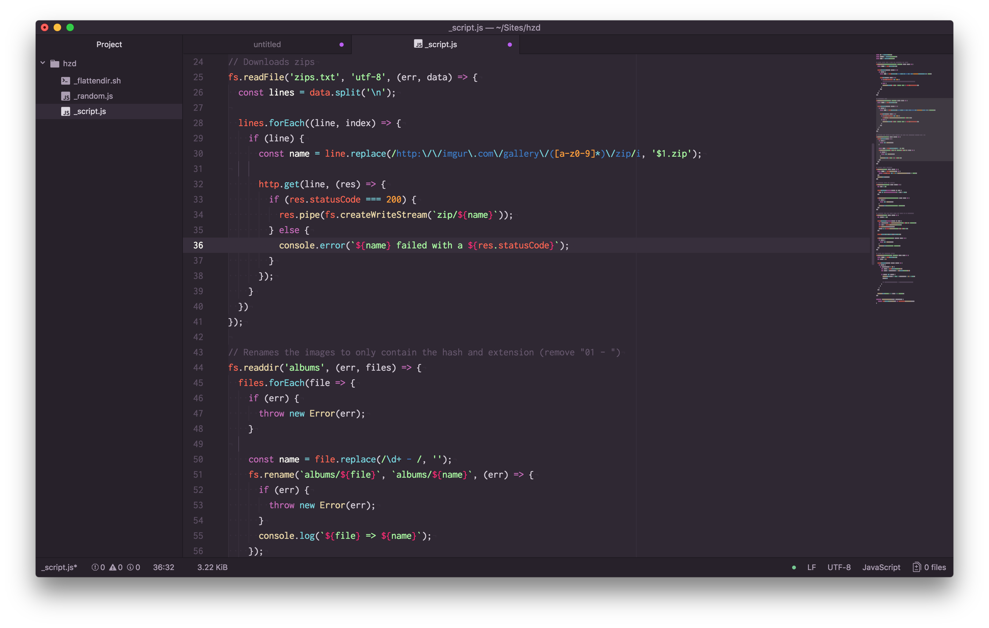Click line number 25 in the gutter
Image resolution: width=989 pixels, height=628 pixels.
tap(198, 77)
